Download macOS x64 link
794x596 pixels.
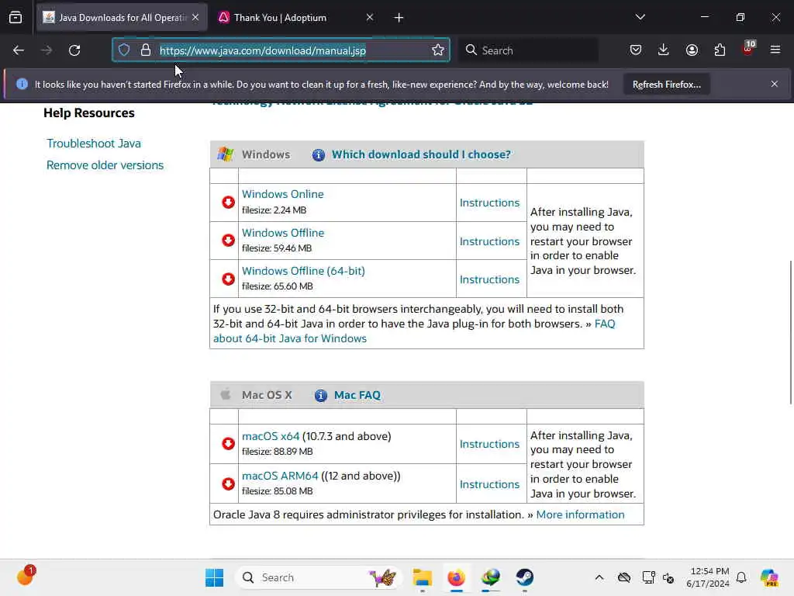(x=271, y=436)
